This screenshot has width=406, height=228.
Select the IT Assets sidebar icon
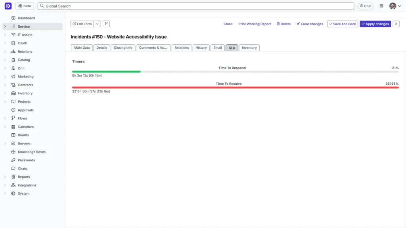click(13, 34)
